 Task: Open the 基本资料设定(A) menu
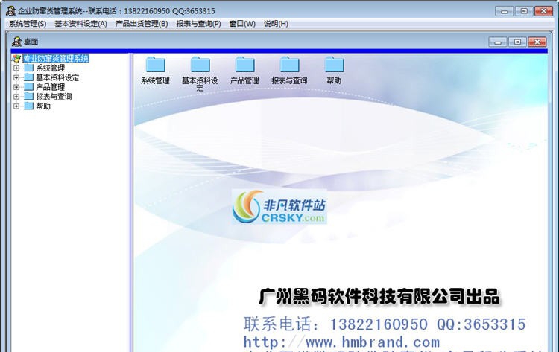tap(81, 24)
